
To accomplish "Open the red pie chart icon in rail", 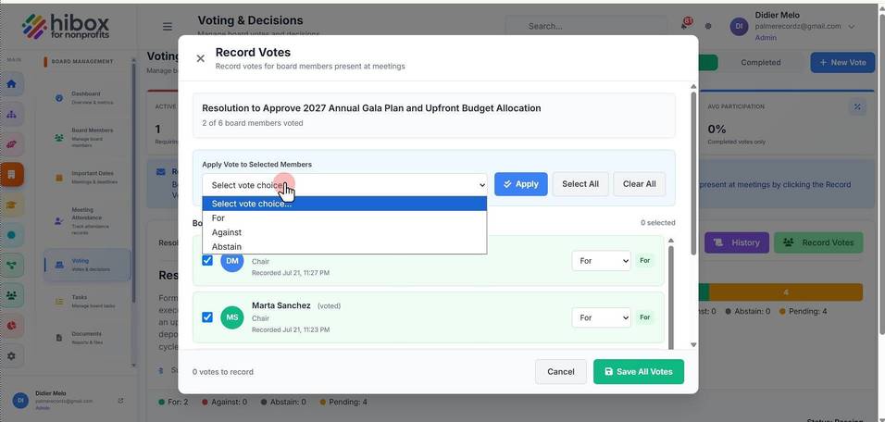I will click(12, 326).
